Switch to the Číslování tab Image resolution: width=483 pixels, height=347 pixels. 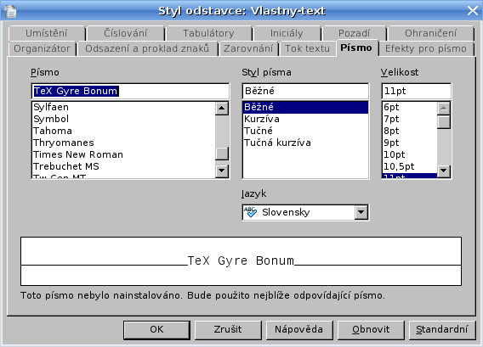tap(125, 33)
